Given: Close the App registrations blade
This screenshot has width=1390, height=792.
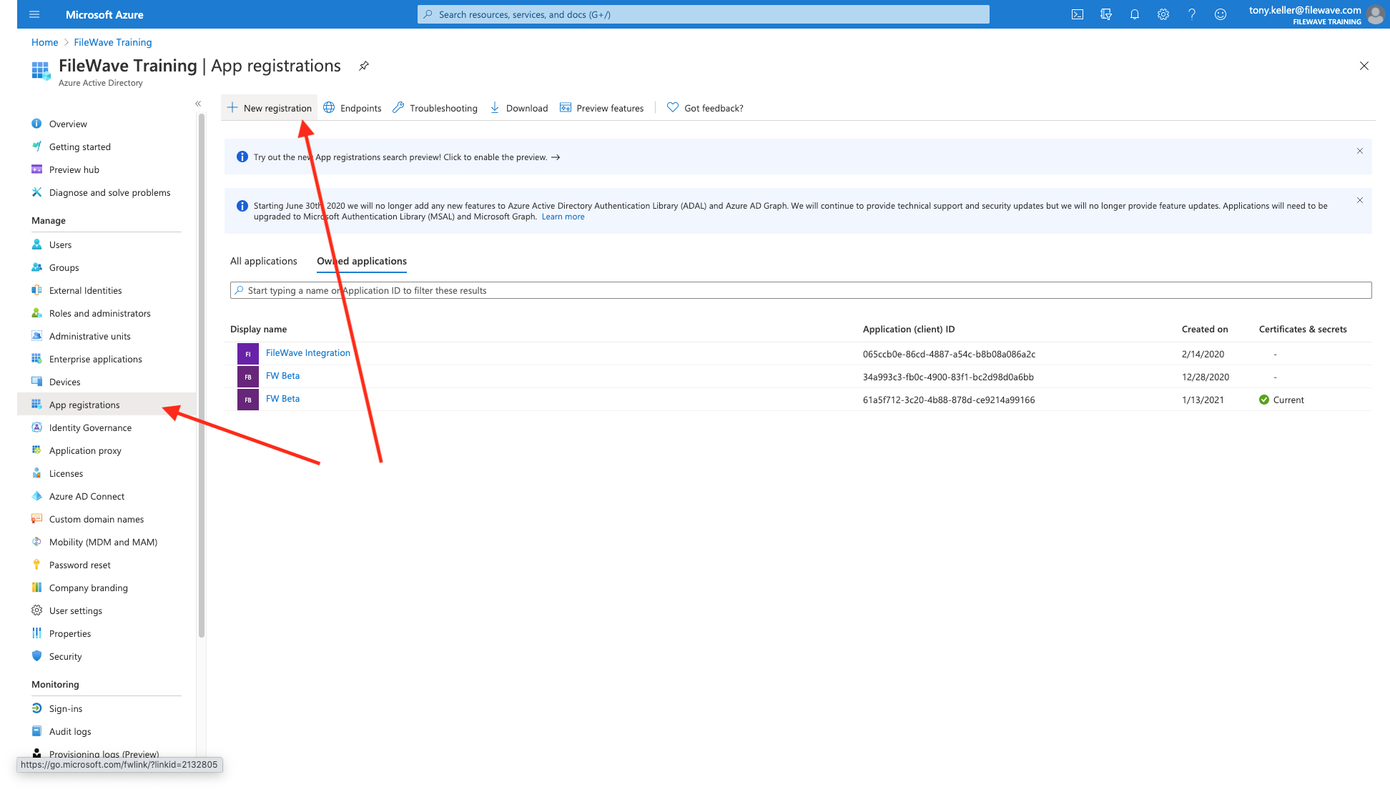Looking at the screenshot, I should [x=1364, y=66].
